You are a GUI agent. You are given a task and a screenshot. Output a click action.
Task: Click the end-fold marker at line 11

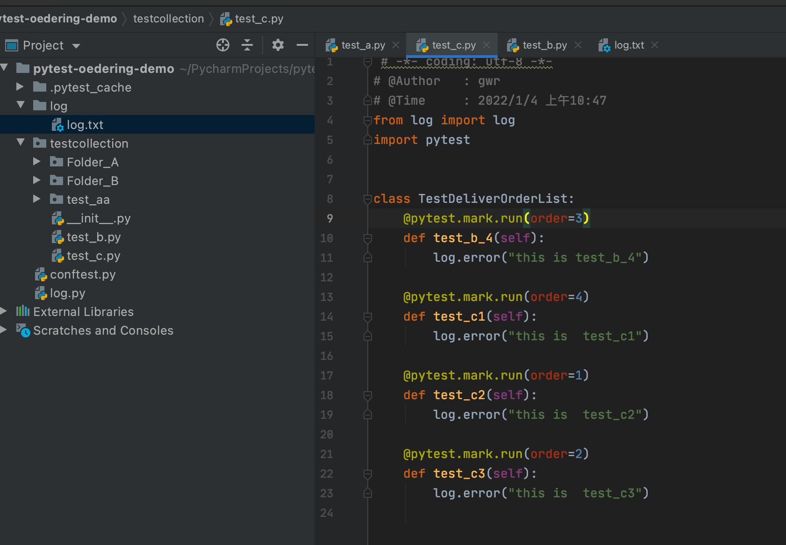click(368, 258)
